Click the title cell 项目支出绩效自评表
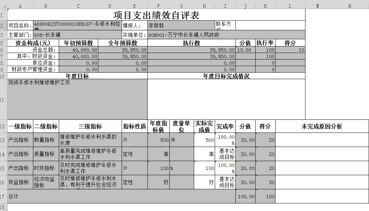This screenshot has height=211, width=369. click(x=156, y=15)
